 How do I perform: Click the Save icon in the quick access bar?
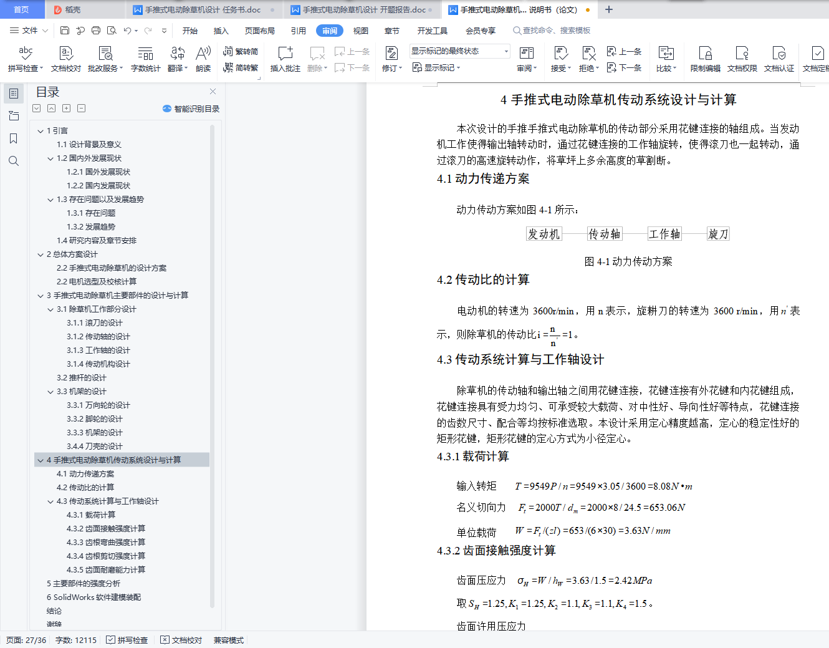click(x=65, y=31)
